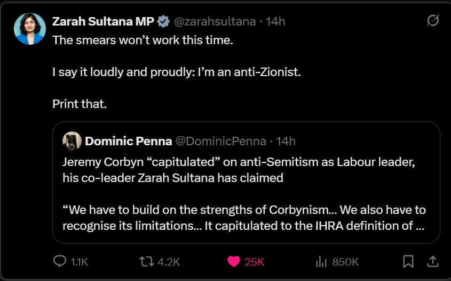Open Zarah Sultana's profile picture
The height and width of the screenshot is (281, 451).
pyautogui.click(x=29, y=29)
